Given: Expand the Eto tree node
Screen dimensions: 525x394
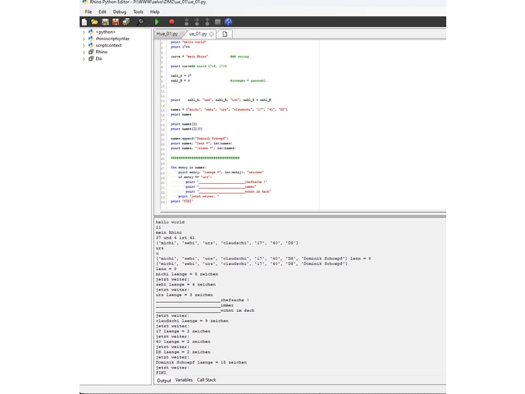Looking at the screenshot, I should (84, 59).
